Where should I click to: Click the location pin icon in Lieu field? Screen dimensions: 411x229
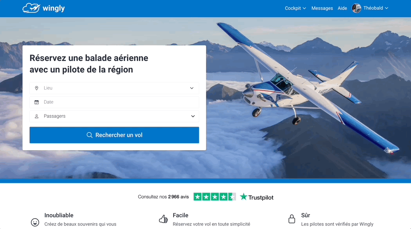pyautogui.click(x=37, y=88)
